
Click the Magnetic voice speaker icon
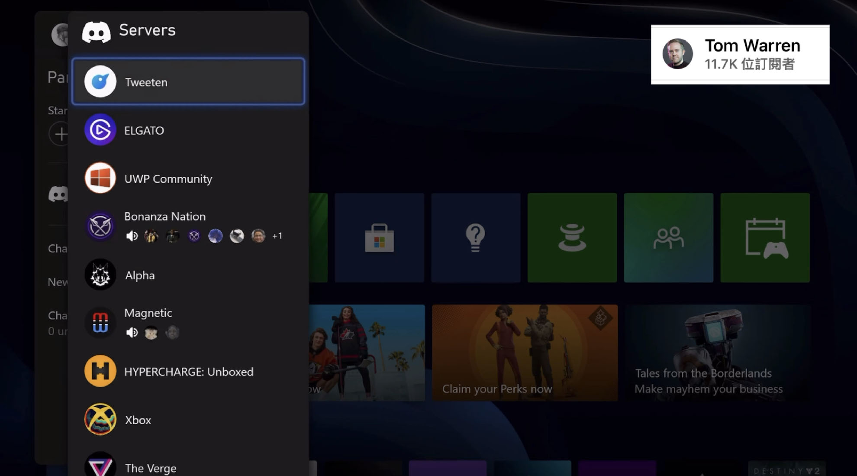tap(132, 332)
